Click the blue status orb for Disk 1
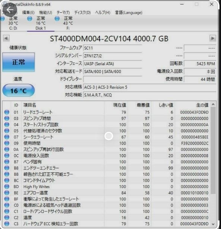The width and height of the screenshot is (221, 229). (x=30, y=19)
